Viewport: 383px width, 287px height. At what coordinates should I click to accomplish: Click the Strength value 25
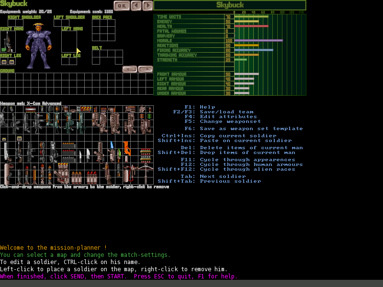coord(228,60)
